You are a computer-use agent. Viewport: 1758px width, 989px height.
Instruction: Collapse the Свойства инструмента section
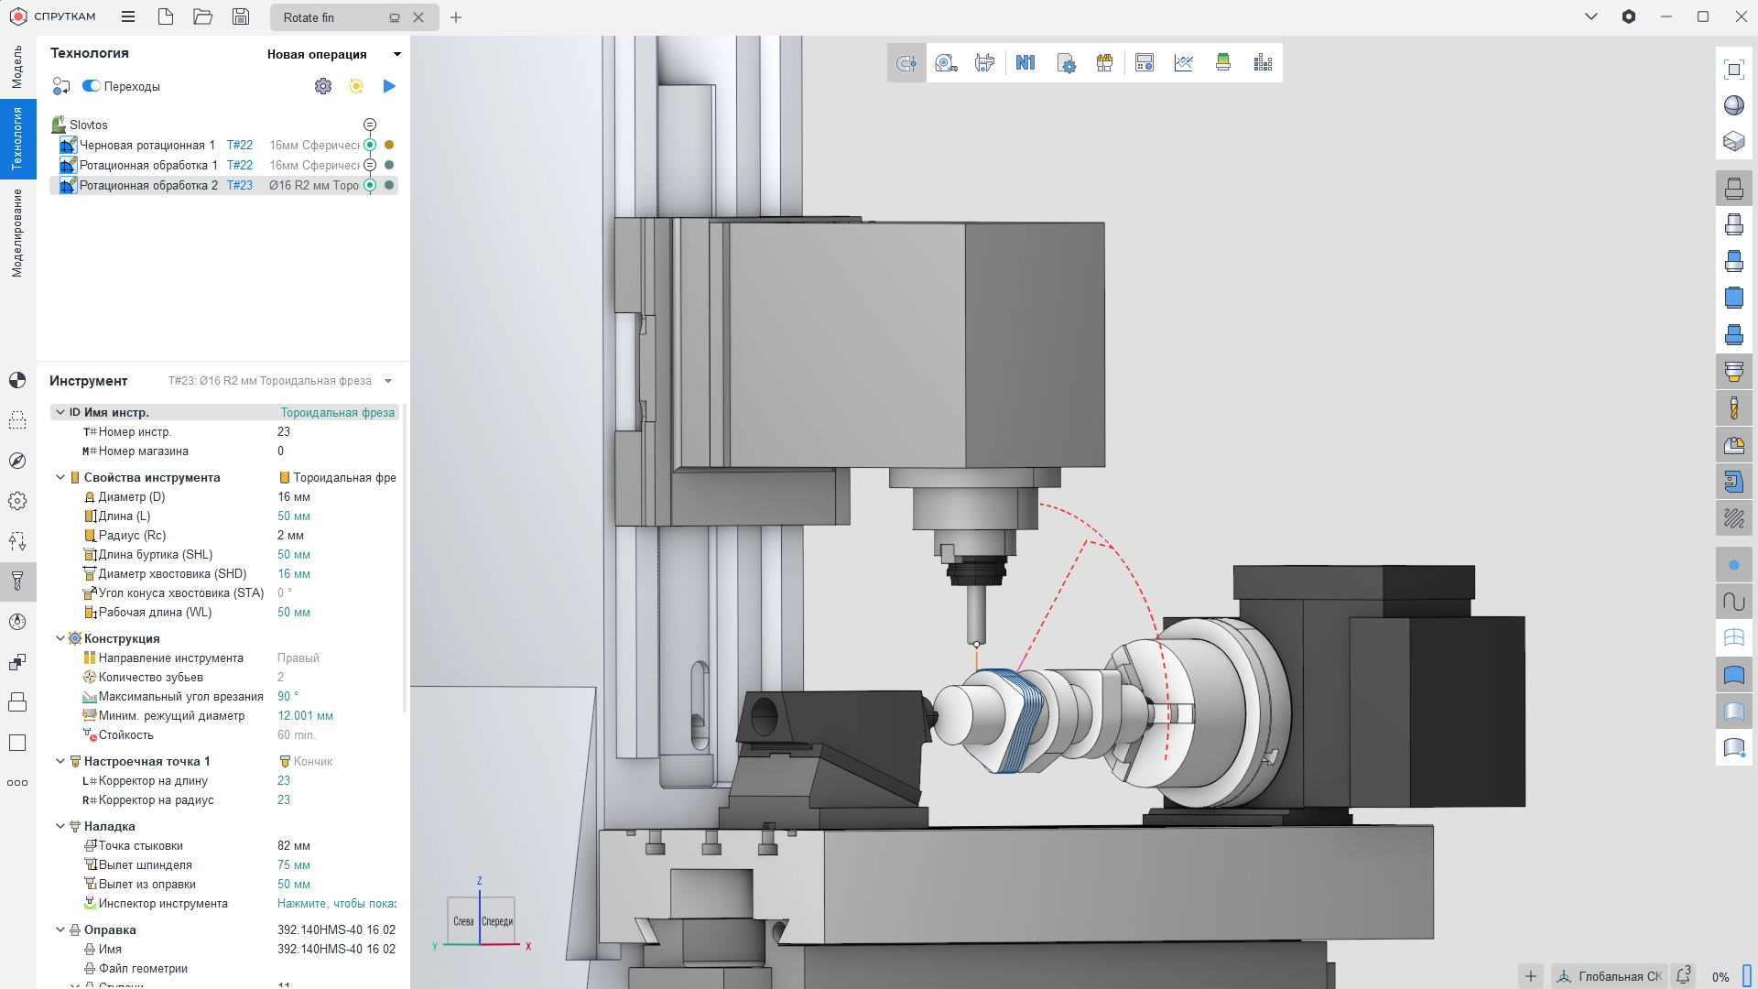[x=60, y=477]
